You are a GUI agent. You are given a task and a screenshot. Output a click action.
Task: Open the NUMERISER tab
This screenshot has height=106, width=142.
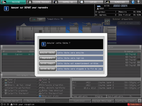117,2
